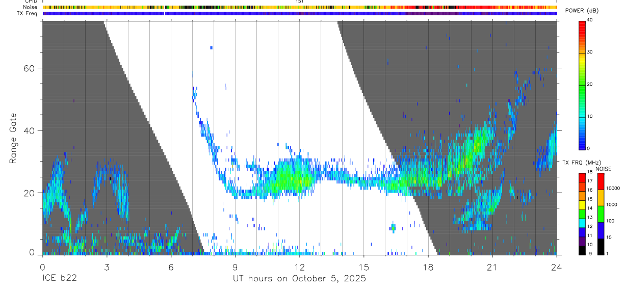Viewport: 626px width, 289px height.
Task: Click the TX Freq row label at top left
Action: click(28, 13)
